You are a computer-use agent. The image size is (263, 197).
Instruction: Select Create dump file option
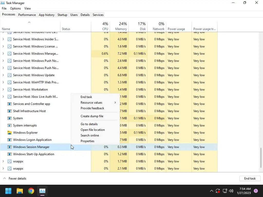coord(95,116)
